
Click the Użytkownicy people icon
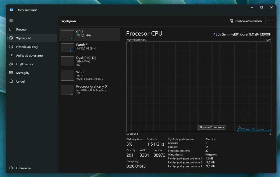11,64
